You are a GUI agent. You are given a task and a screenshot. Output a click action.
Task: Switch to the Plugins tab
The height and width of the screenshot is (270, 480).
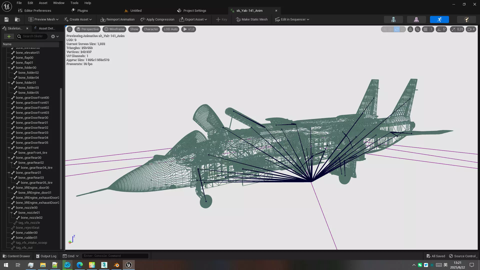tap(80, 11)
